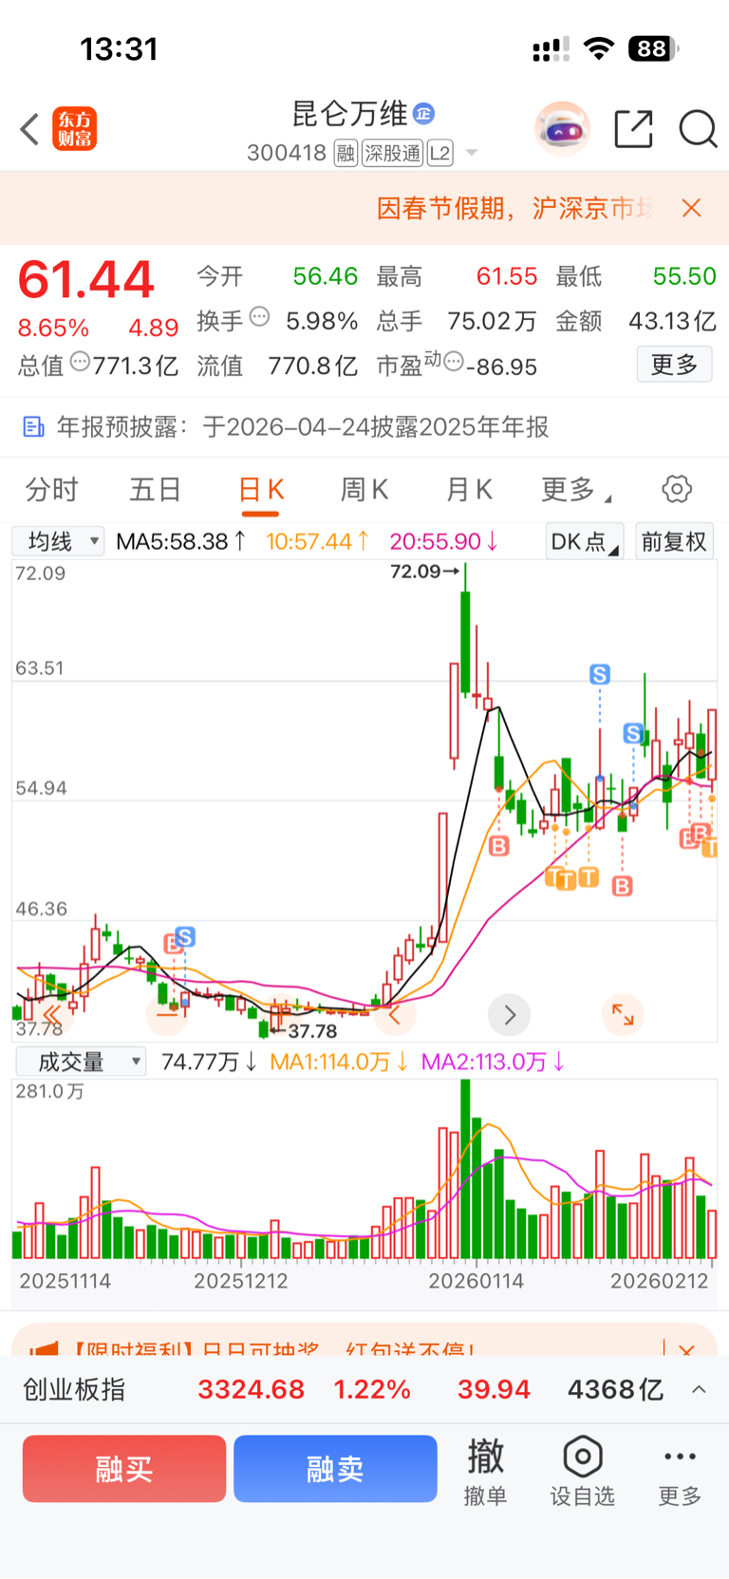The image size is (729, 1579).
Task: Open the robot AI assistant avatar
Action: (562, 128)
